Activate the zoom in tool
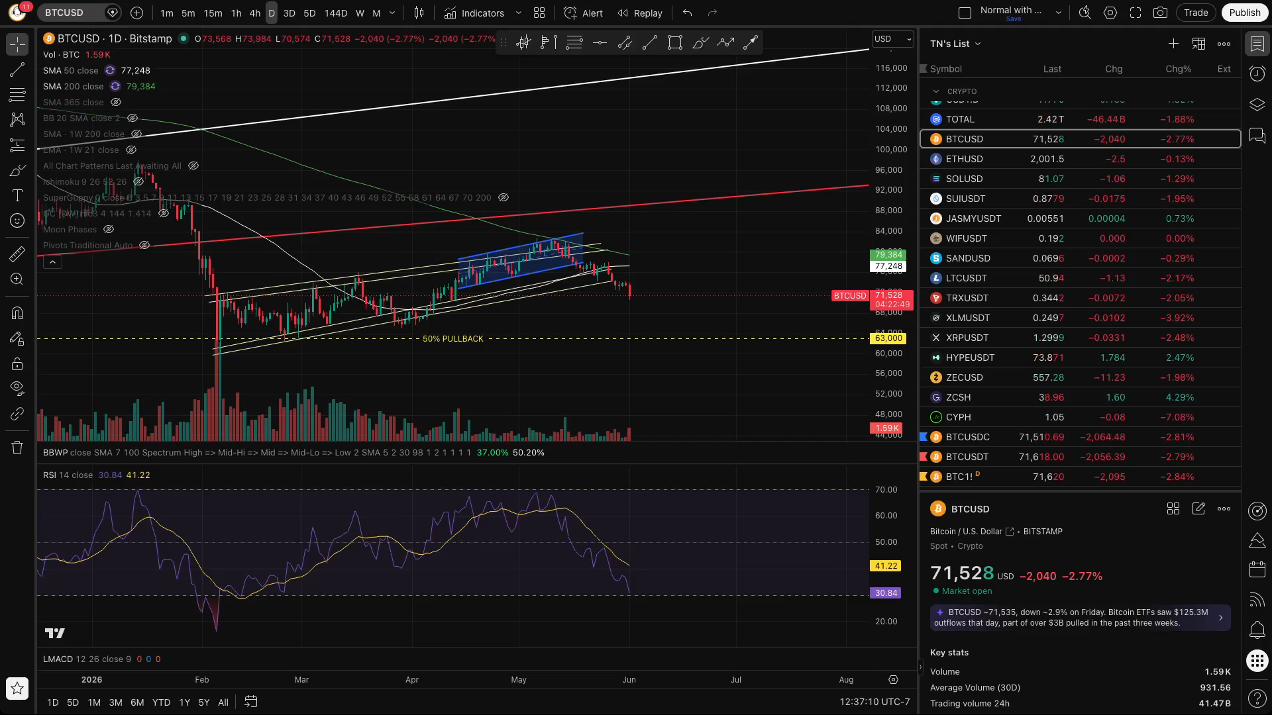The image size is (1272, 715). (17, 279)
